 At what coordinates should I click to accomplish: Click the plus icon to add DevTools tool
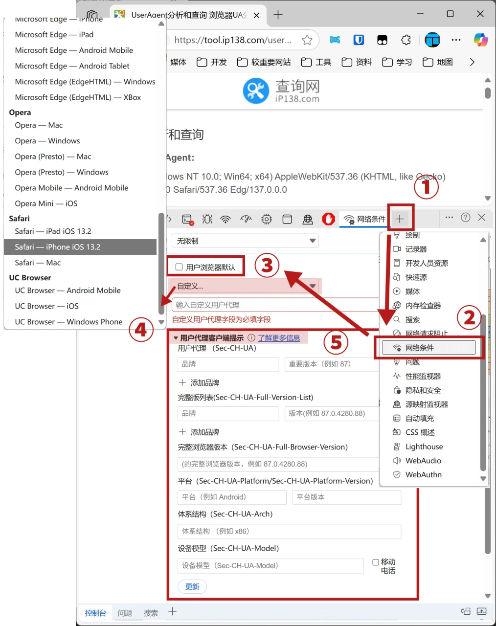pyautogui.click(x=400, y=219)
